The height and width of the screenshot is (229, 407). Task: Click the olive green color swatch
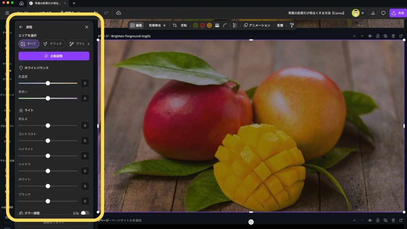tap(195, 25)
